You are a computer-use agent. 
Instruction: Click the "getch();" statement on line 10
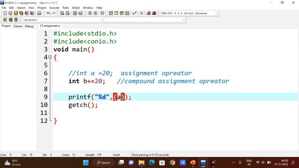[x=83, y=105]
